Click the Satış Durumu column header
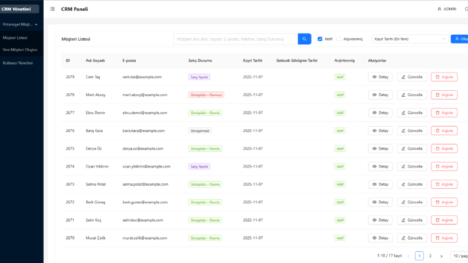 coord(200,61)
